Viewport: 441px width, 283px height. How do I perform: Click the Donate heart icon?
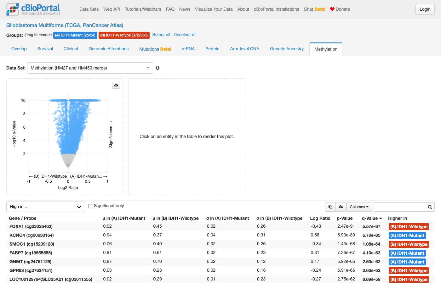click(x=332, y=9)
